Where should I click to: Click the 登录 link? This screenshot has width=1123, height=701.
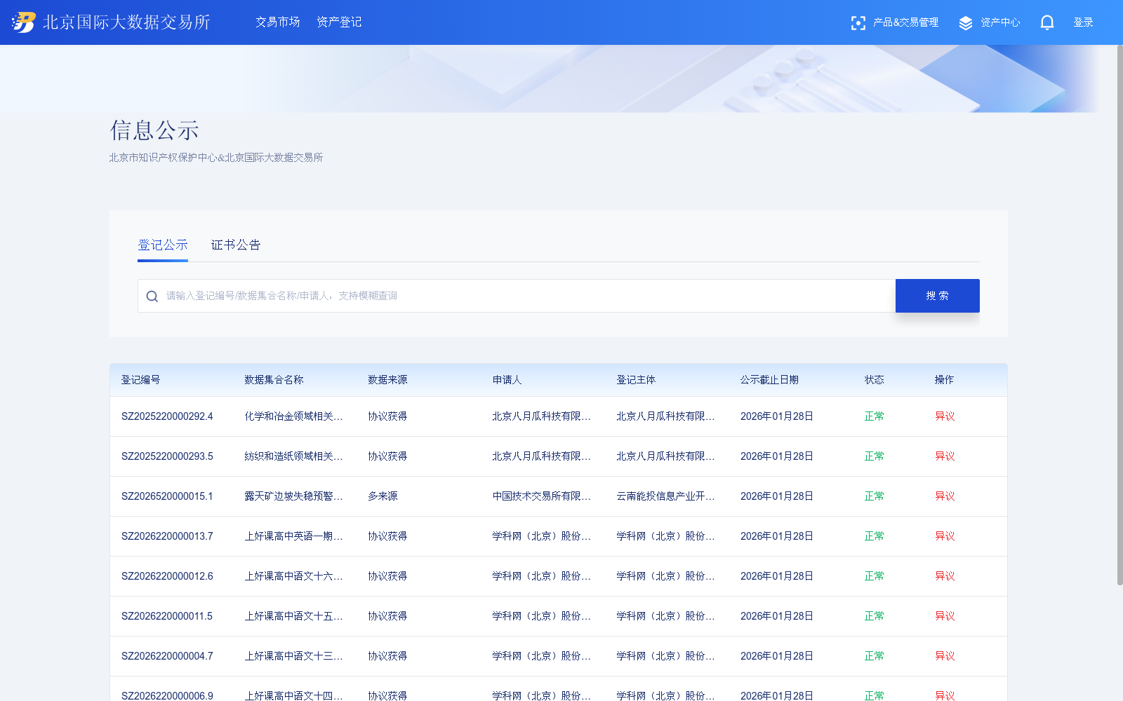tap(1083, 22)
